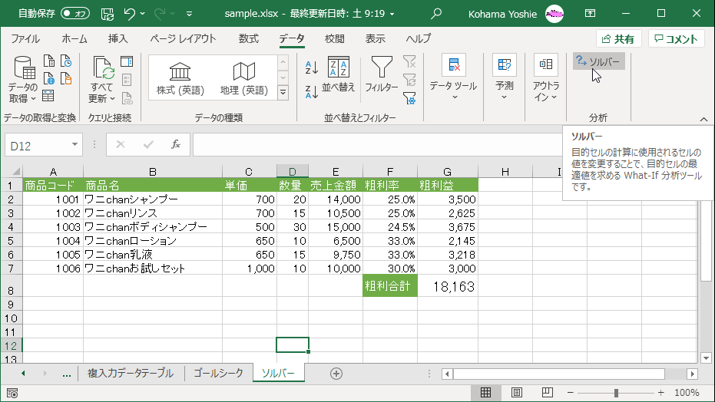This screenshot has width=715, height=402.
Task: Switch to Normal view in status bar
Action: (485, 393)
